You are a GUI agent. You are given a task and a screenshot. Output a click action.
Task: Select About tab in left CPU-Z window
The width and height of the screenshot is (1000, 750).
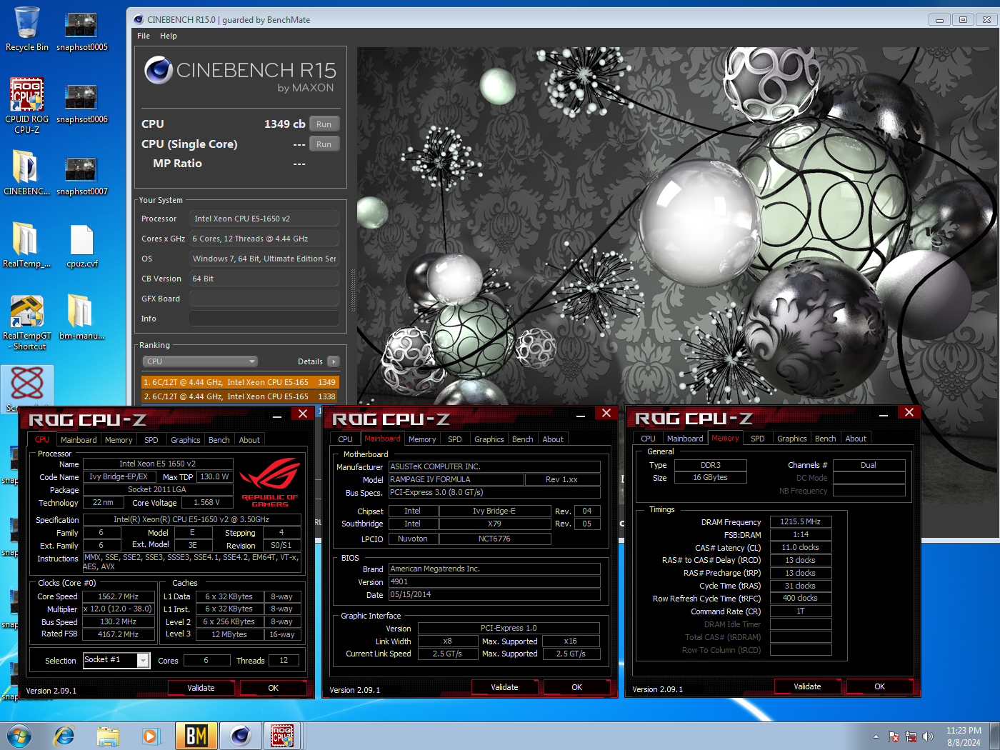point(249,440)
